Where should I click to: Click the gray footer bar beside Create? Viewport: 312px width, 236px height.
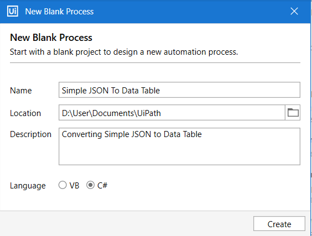click(127, 223)
